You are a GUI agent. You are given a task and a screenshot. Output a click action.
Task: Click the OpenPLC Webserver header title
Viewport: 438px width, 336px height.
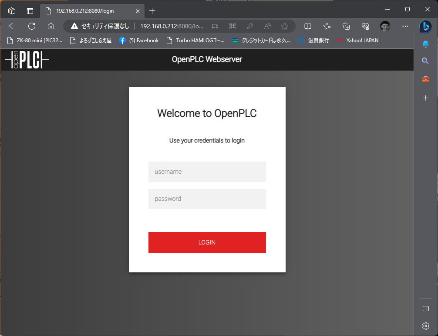(207, 59)
